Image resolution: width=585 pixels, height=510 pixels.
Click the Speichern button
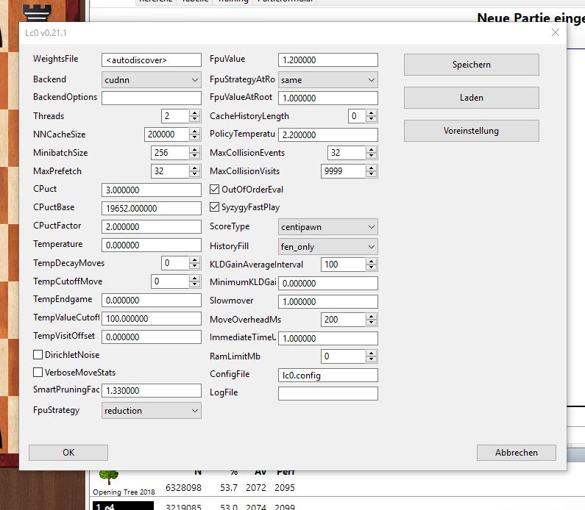tap(471, 65)
